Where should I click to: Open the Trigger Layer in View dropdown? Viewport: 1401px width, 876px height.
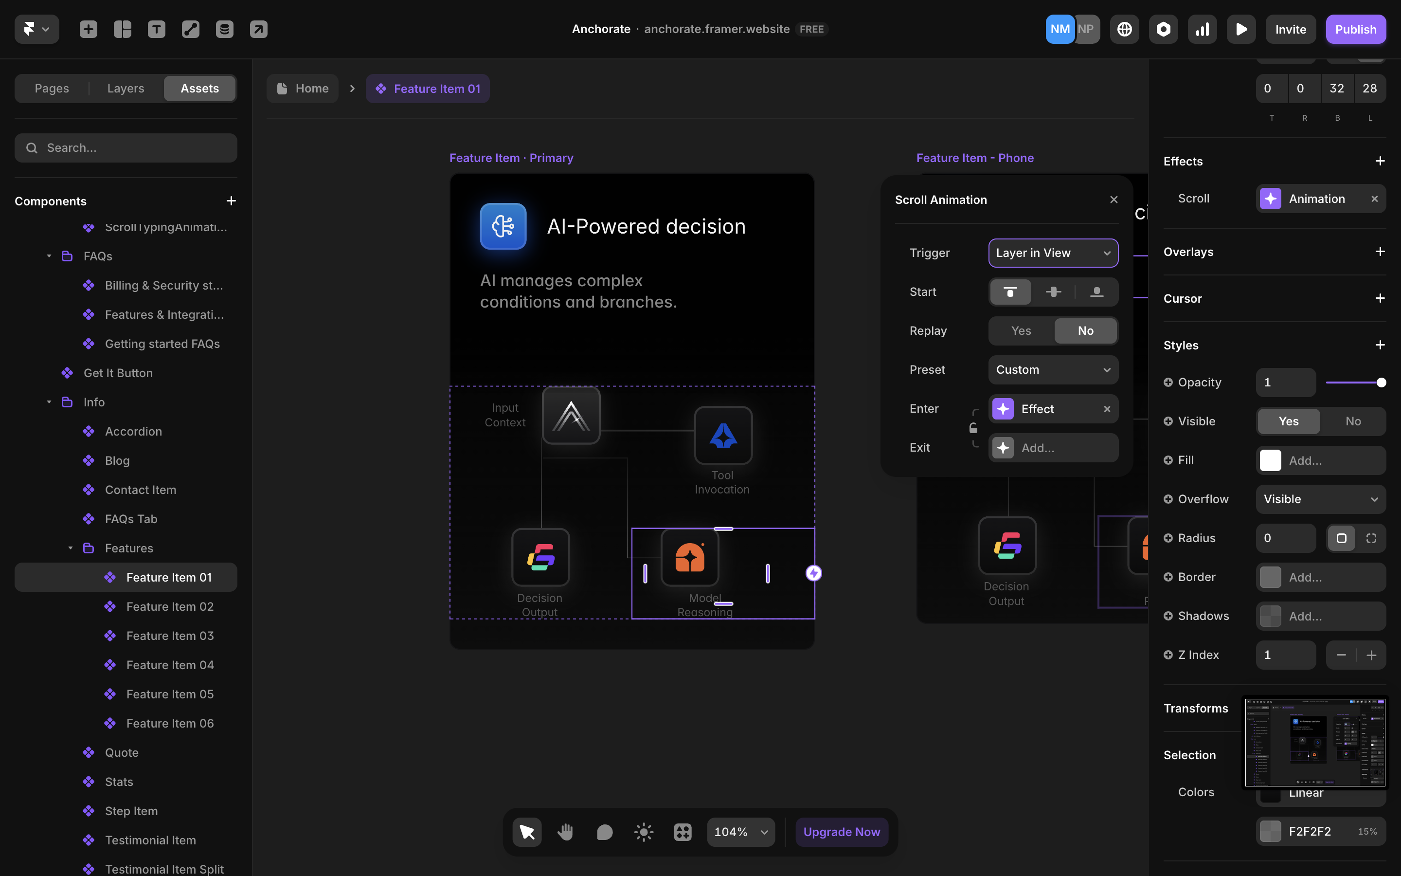(x=1053, y=253)
